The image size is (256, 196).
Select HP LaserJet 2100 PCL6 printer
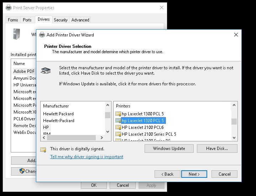(142, 127)
